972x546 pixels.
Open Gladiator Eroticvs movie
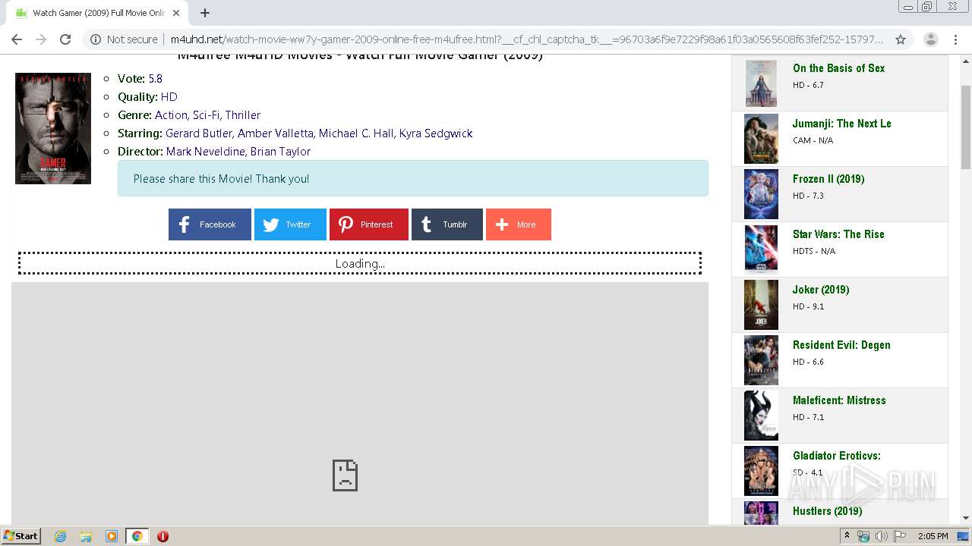tap(837, 456)
